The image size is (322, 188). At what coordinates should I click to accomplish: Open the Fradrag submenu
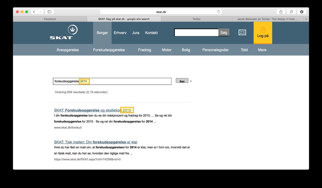point(145,50)
